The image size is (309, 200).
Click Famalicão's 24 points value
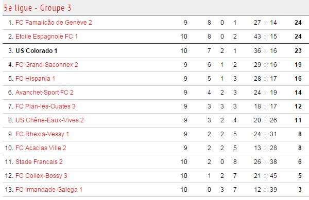click(298, 23)
